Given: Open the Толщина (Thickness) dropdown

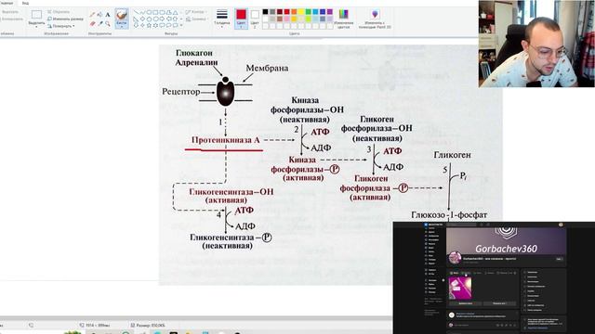Looking at the screenshot, I should click(x=222, y=18).
